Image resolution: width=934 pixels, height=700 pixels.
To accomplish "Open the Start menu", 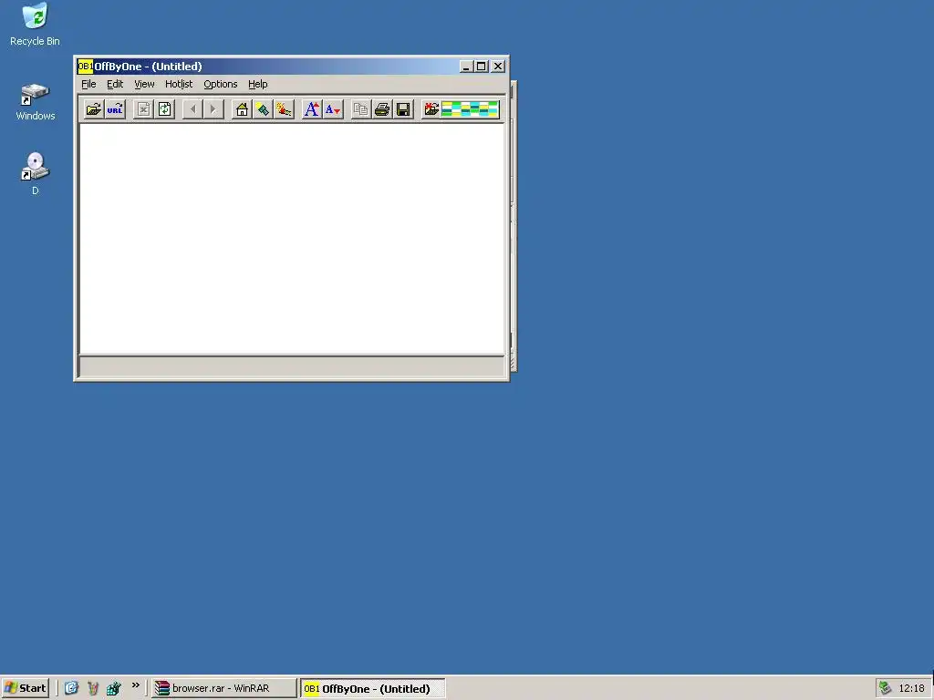I will tap(25, 688).
